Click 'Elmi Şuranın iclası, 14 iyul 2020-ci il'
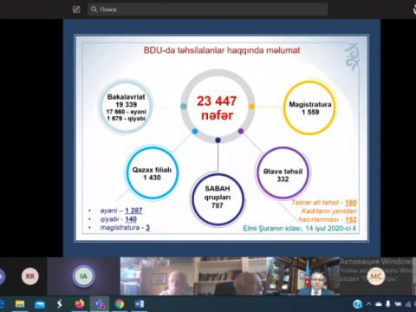 coord(299,229)
